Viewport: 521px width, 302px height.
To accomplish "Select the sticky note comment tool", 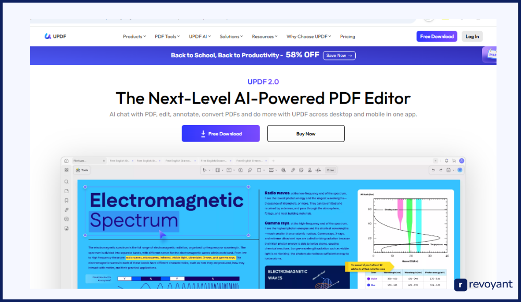I will 241,170.
